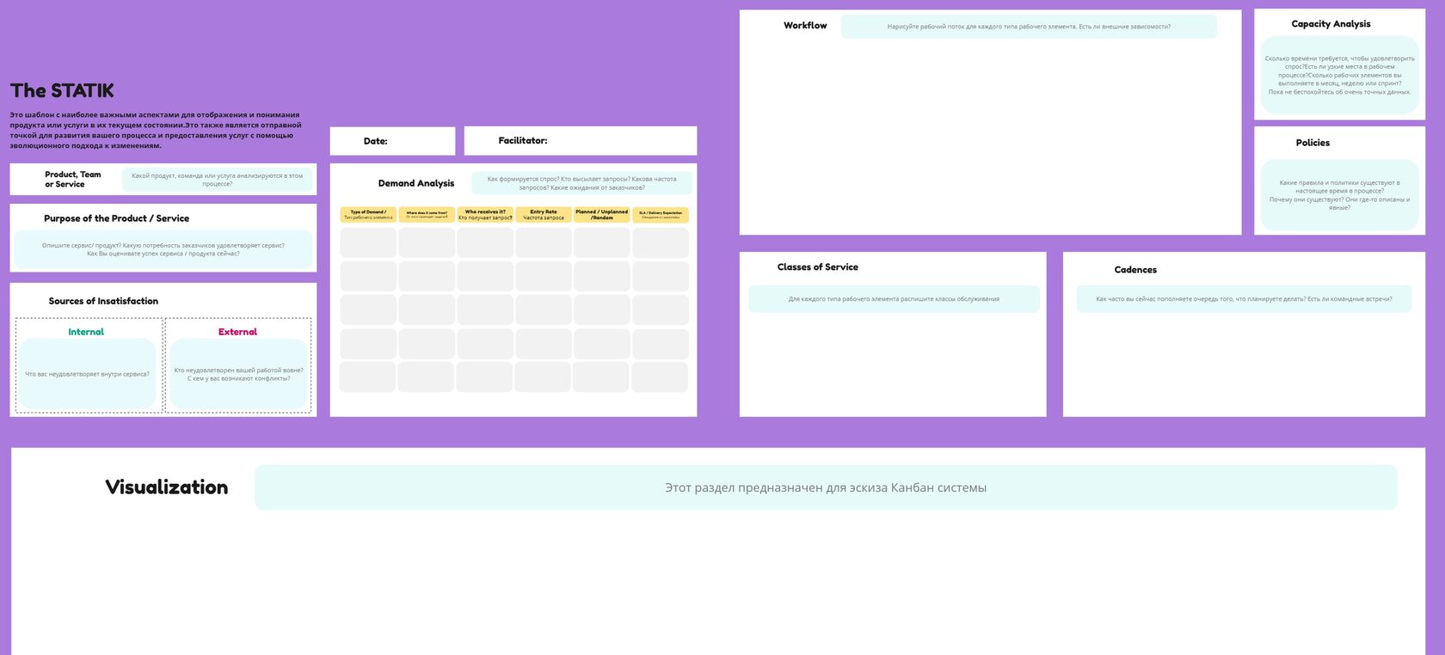Select the 'SLA / Delivery Expectation' header
The height and width of the screenshot is (655, 1445).
[661, 215]
